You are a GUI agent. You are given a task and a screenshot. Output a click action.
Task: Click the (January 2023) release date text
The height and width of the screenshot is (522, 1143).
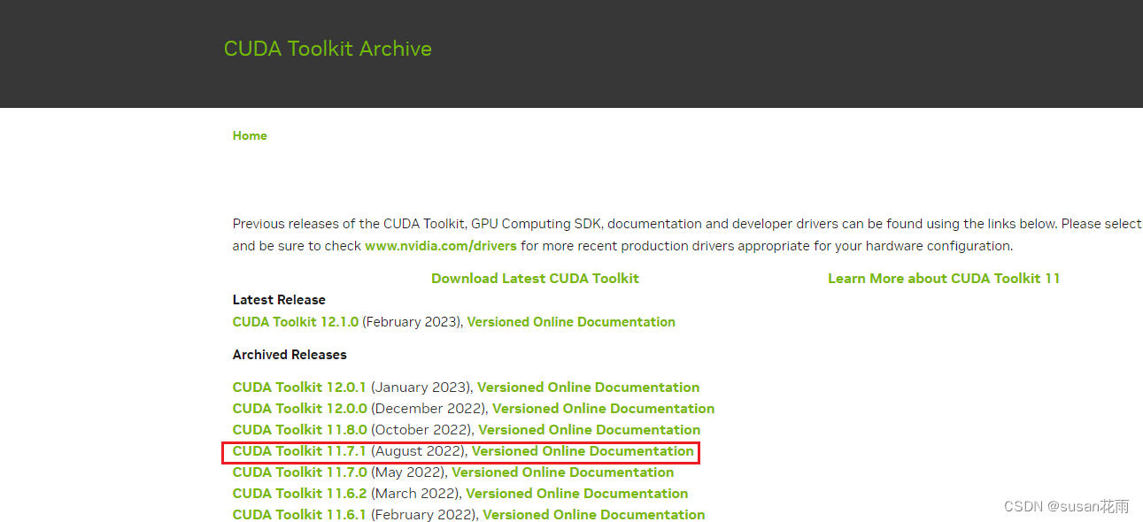[421, 388]
